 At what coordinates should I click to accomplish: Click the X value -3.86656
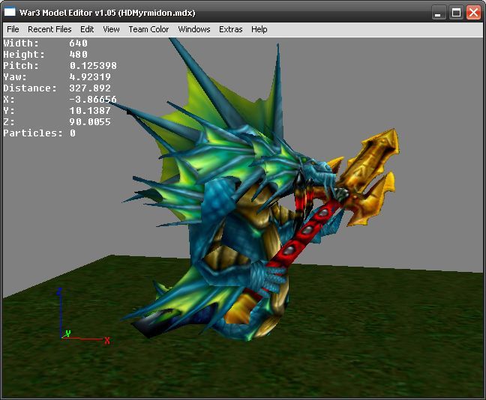93,100
